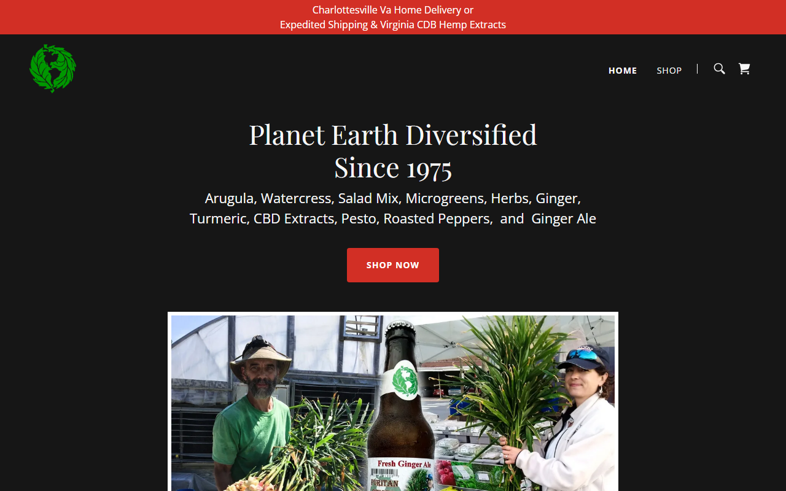Viewport: 786px width, 491px height.
Task: Click the heading "Planet Earth Diversified Since 1975"
Action: click(x=393, y=151)
